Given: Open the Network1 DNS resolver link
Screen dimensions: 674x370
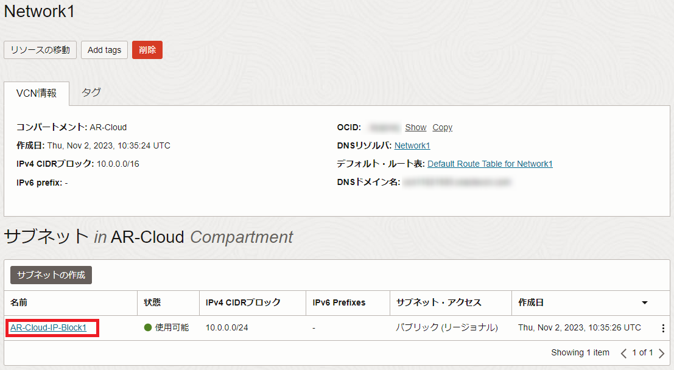Looking at the screenshot, I should coord(412,145).
